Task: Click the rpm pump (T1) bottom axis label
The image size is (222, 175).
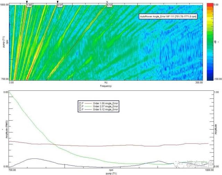Action: tap(111, 172)
